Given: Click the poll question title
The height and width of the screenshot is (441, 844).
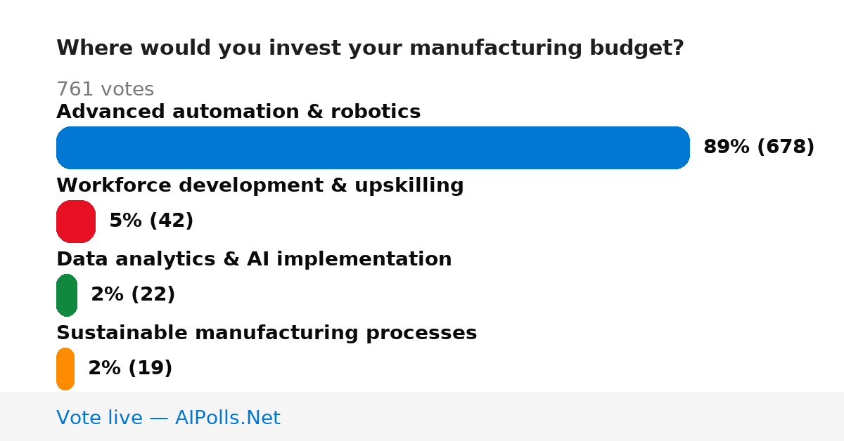Looking at the screenshot, I should coord(370,48).
